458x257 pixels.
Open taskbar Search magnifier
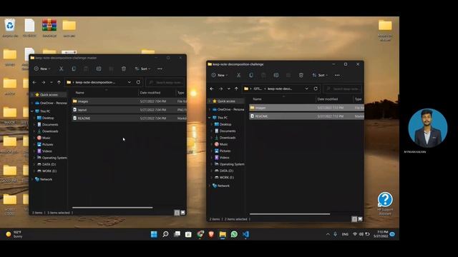165,234
